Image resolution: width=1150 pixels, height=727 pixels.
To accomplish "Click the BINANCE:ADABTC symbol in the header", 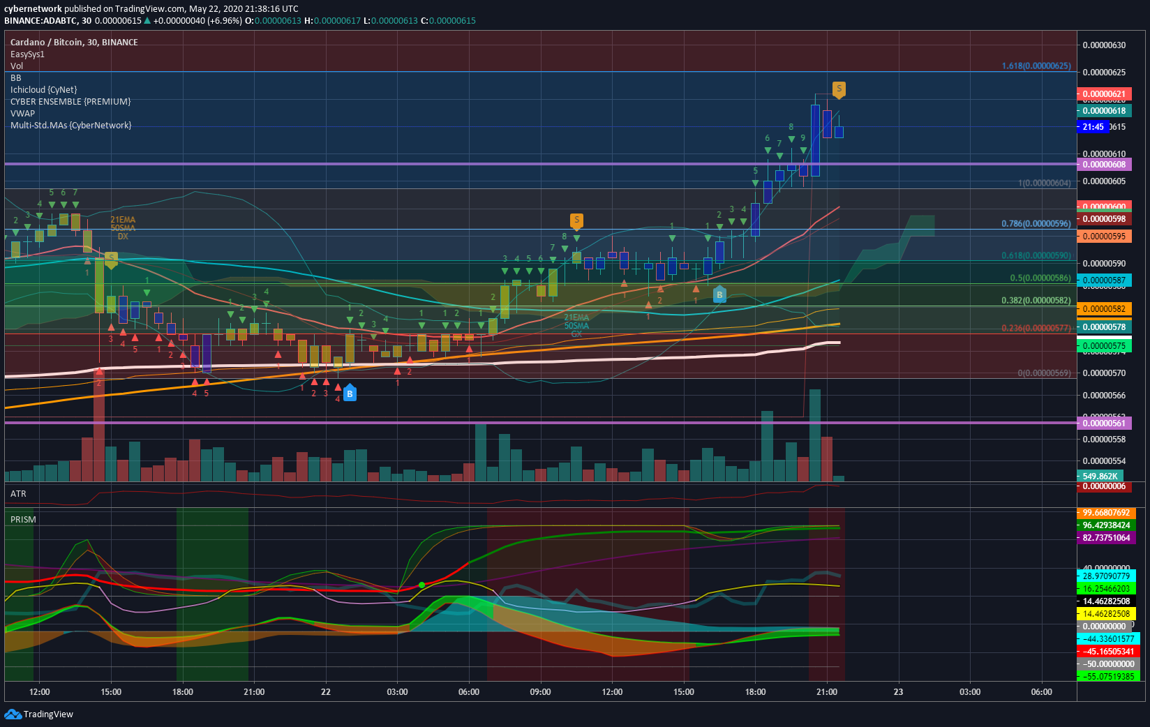I will coord(41,21).
